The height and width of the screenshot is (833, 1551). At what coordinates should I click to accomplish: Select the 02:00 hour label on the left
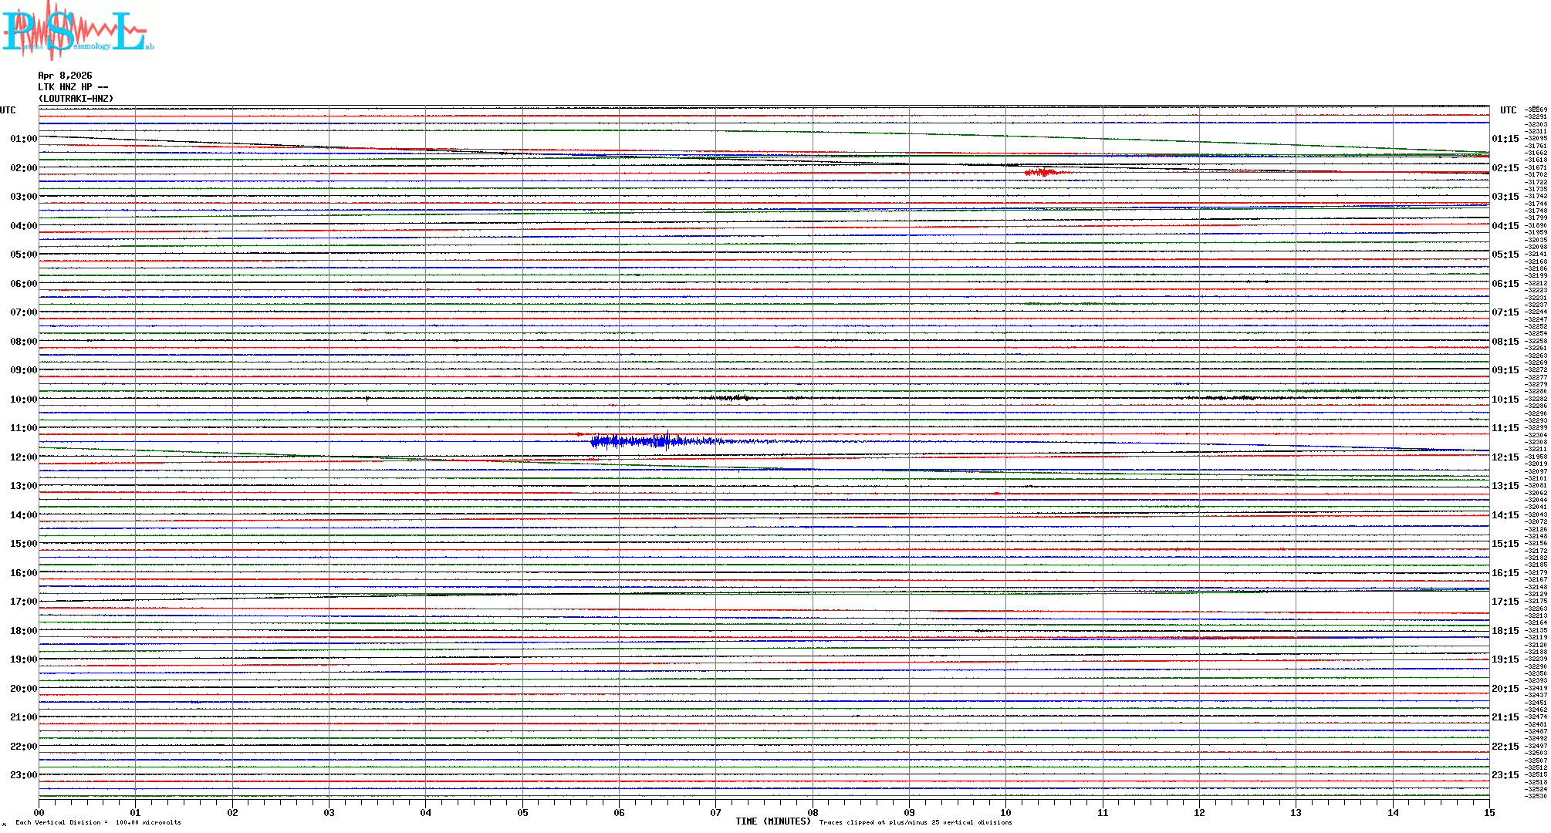coord(23,168)
